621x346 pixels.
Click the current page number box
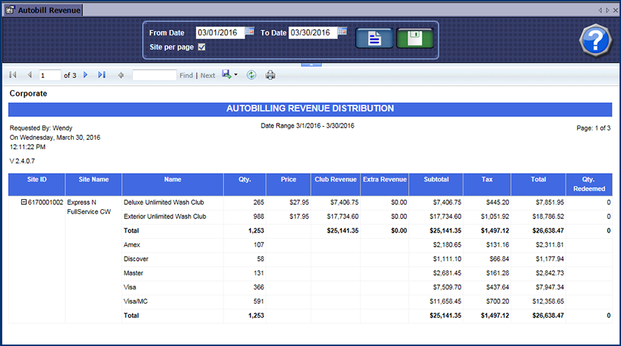point(50,75)
